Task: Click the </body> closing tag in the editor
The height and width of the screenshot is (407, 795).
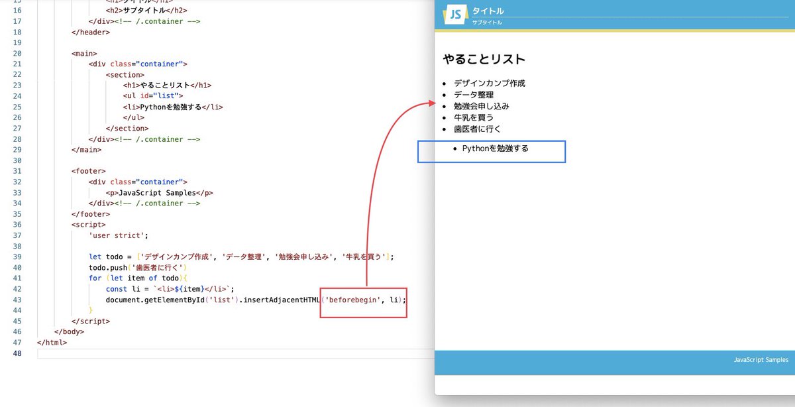Action: click(x=70, y=332)
